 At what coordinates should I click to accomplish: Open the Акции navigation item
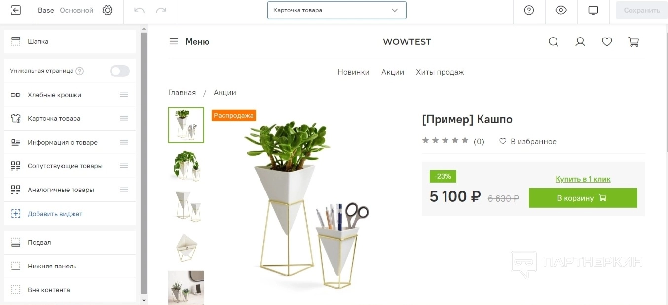point(393,72)
